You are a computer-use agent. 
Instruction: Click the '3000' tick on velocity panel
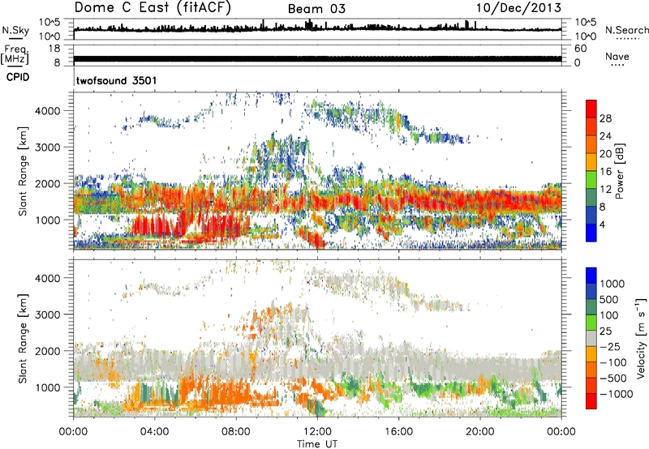47,314
